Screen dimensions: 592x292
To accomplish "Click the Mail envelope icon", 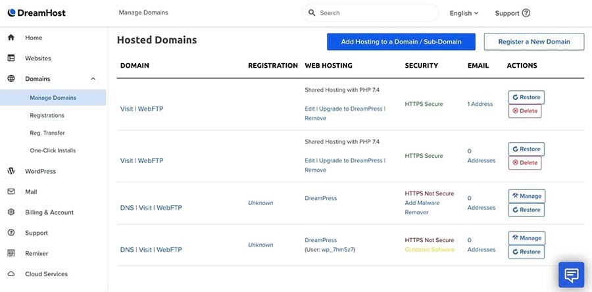I will pyautogui.click(x=11, y=191).
